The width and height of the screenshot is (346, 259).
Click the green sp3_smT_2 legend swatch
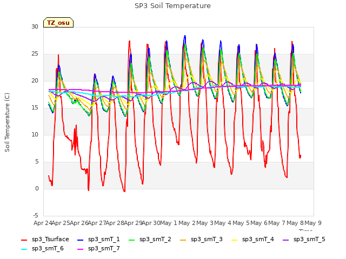click(x=132, y=240)
